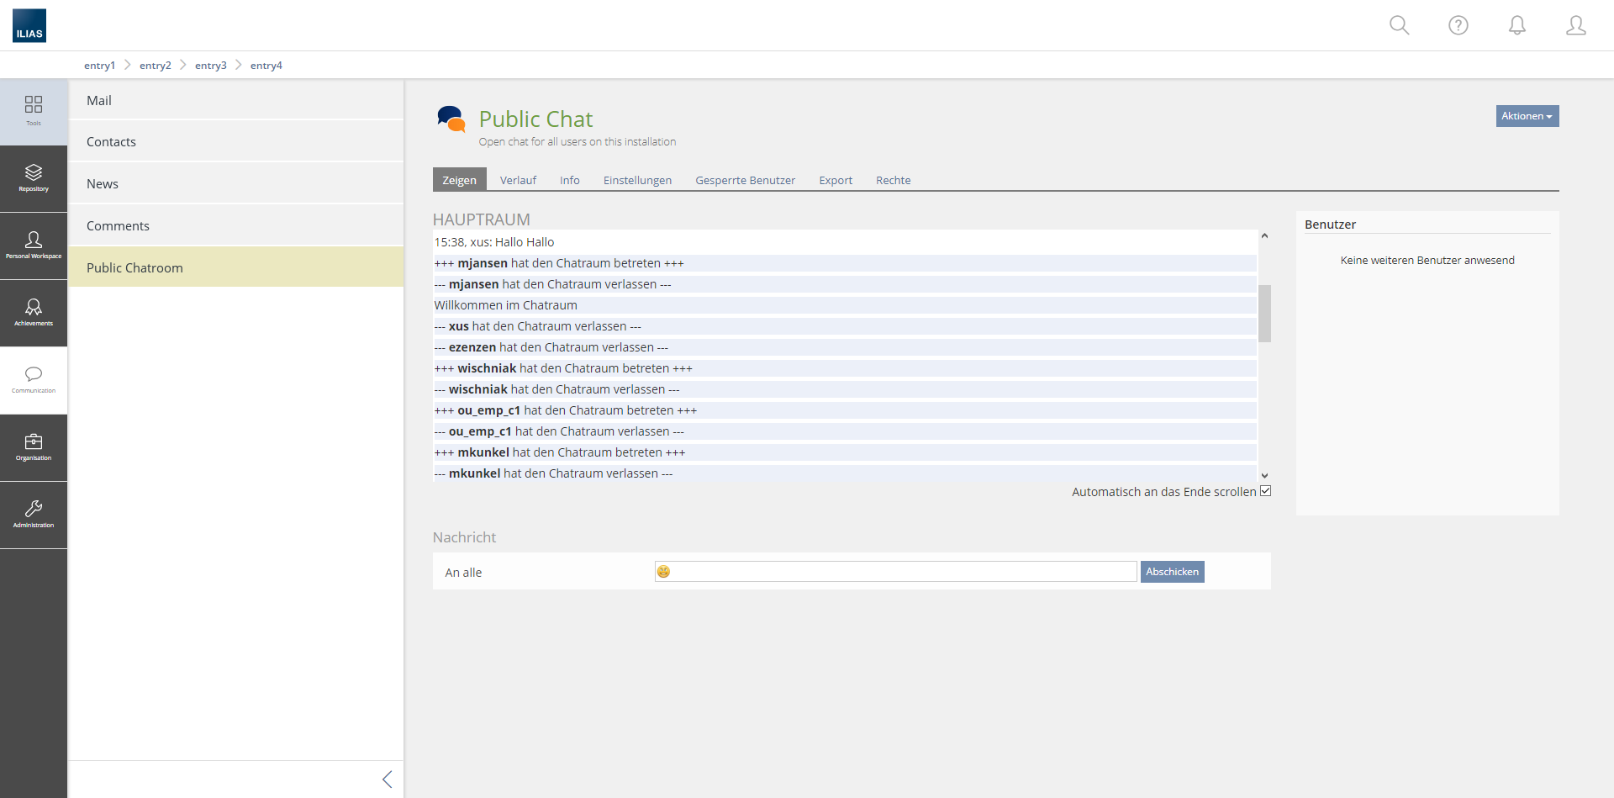Image resolution: width=1614 pixels, height=798 pixels.
Task: Click the ILIAS logo in header
Action: (x=29, y=25)
